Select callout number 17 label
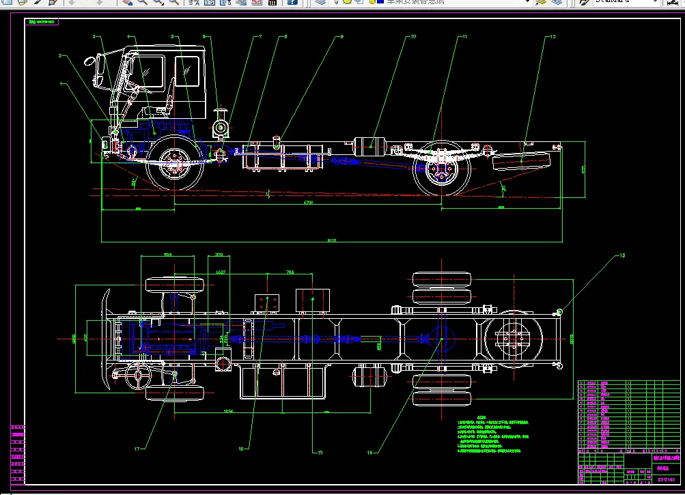The width and height of the screenshot is (685, 495). 137,449
